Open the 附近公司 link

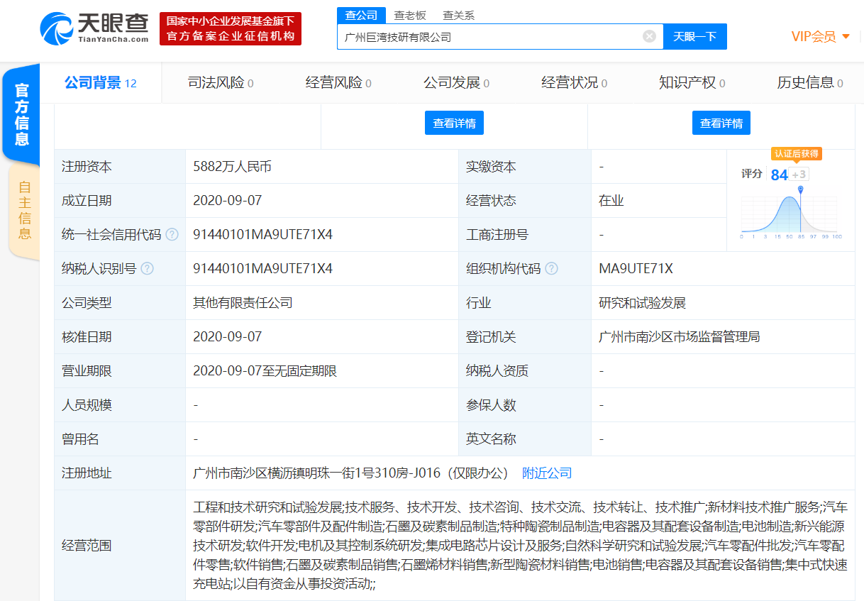[x=547, y=473]
